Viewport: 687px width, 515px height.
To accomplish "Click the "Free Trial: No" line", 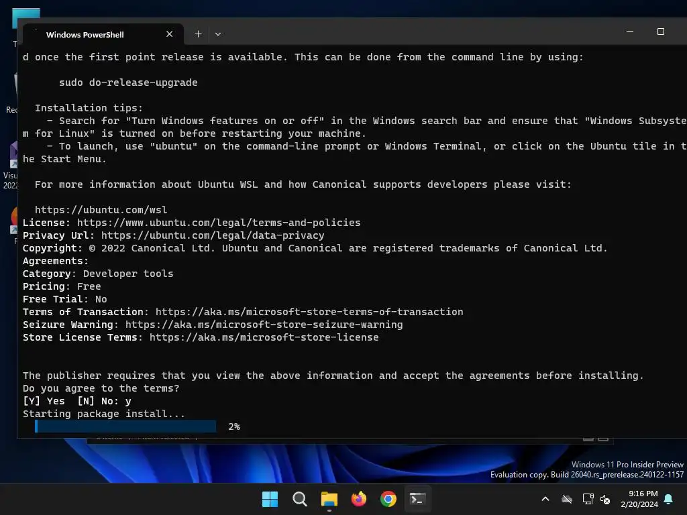I will [x=65, y=299].
